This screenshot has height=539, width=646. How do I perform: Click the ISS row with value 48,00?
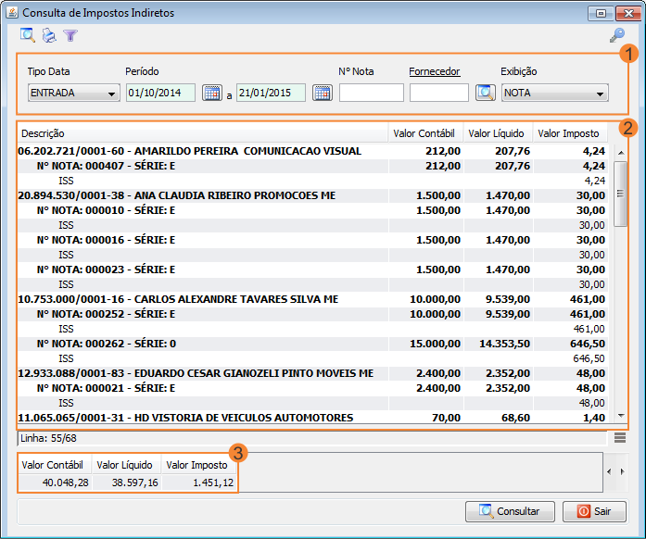(x=312, y=403)
